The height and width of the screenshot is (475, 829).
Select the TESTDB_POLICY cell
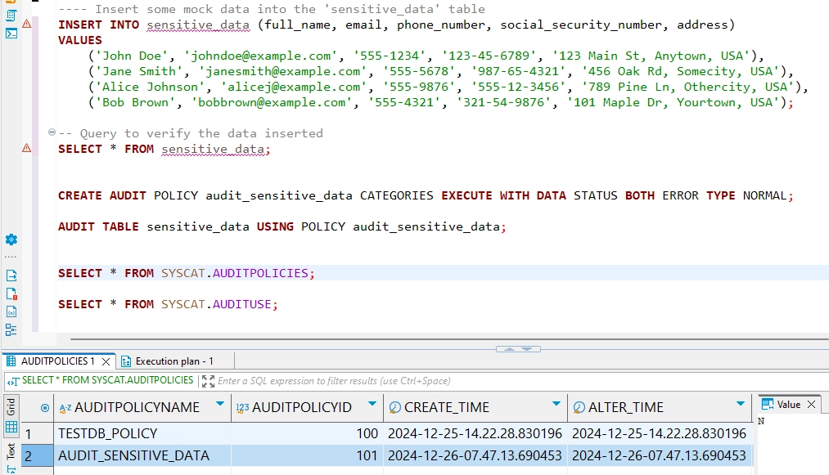point(142,434)
